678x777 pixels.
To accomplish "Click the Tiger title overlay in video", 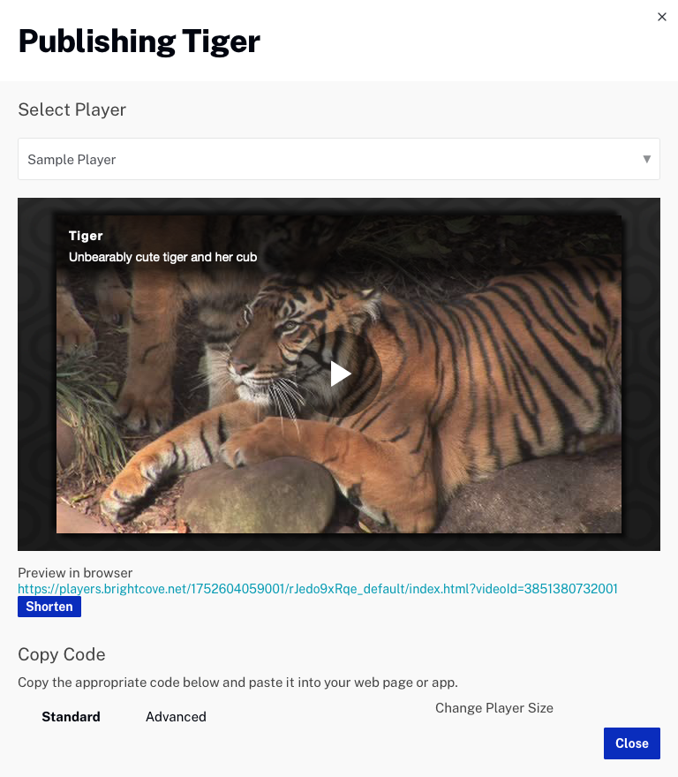I will 86,236.
